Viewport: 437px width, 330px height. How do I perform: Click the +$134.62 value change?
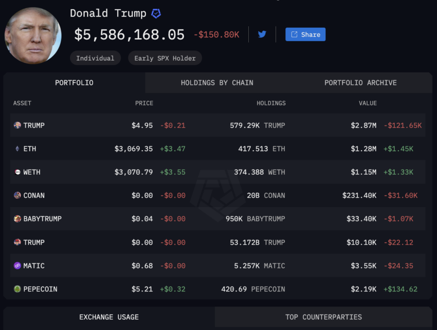tap(400, 289)
